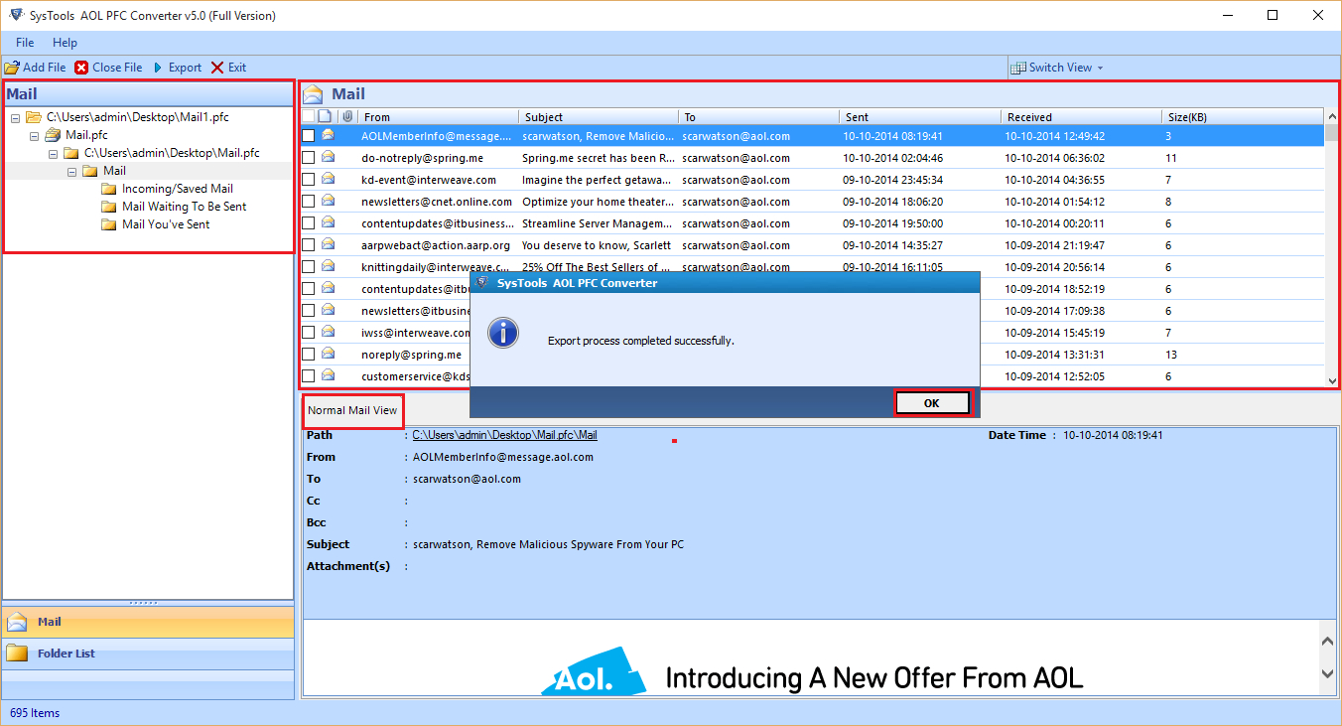Check the newsletters@cnet.online.com message checkbox
1342x726 pixels.
coord(309,201)
